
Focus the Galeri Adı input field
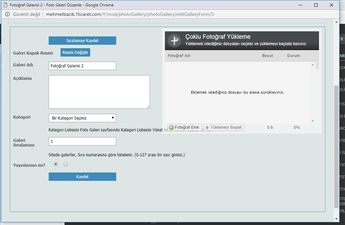pyautogui.click(x=82, y=66)
